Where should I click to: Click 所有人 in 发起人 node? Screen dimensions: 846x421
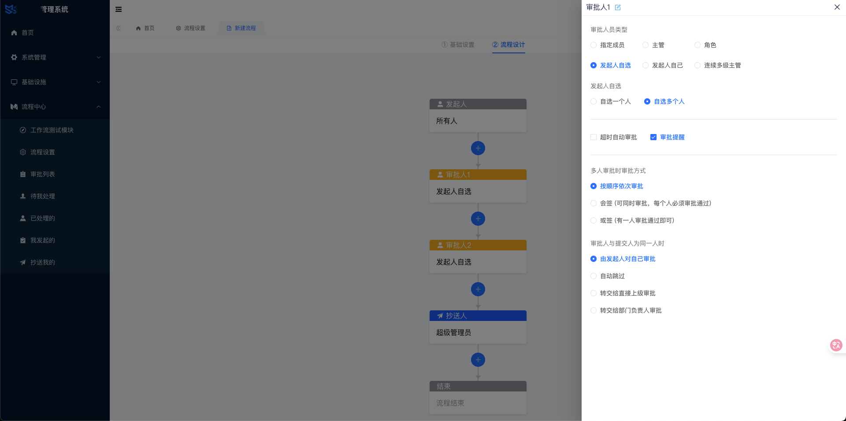447,121
